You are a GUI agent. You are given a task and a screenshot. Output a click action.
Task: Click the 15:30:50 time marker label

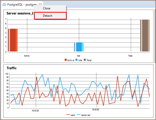(x=96, y=110)
